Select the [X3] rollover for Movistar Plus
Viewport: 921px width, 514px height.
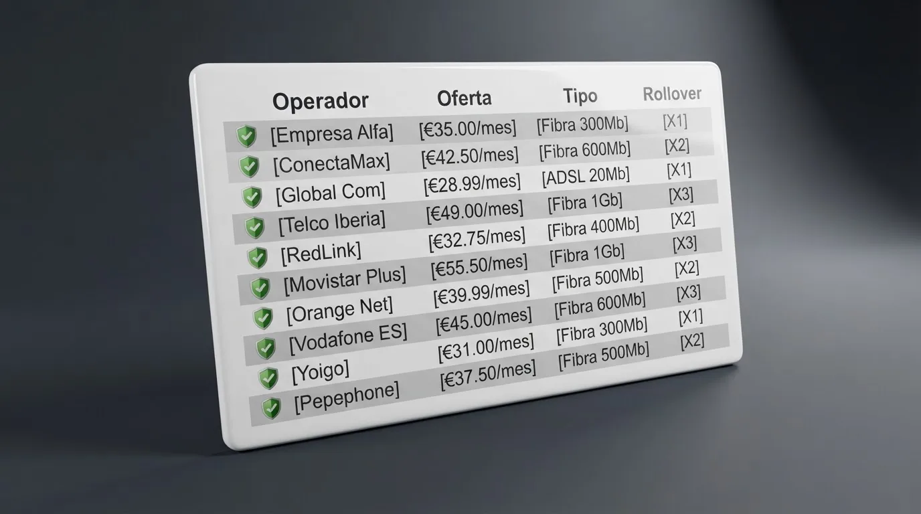click(685, 243)
